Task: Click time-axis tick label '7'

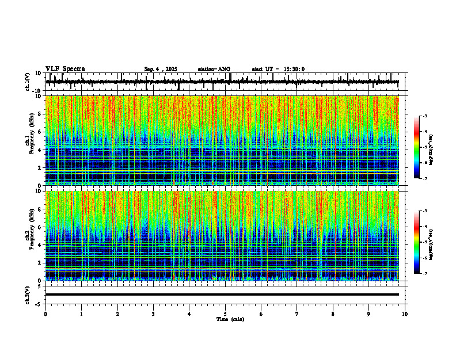Action: coord(297,314)
